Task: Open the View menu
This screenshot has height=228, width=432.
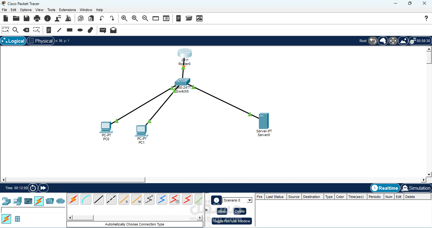Action: tap(40, 10)
